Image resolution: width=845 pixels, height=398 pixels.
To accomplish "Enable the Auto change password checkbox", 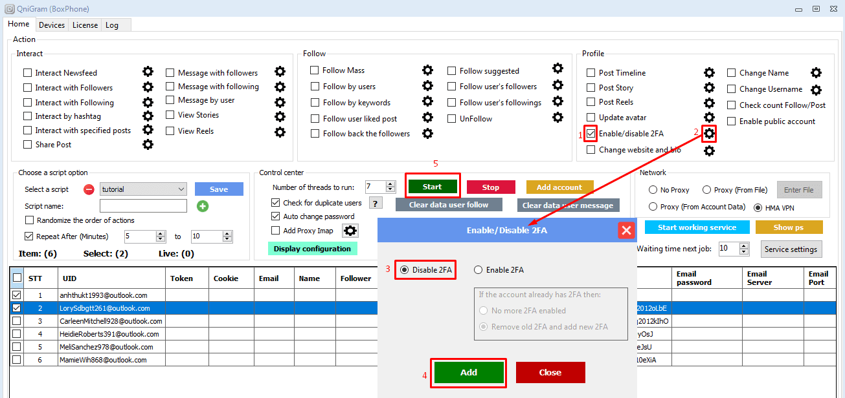I will (x=276, y=216).
